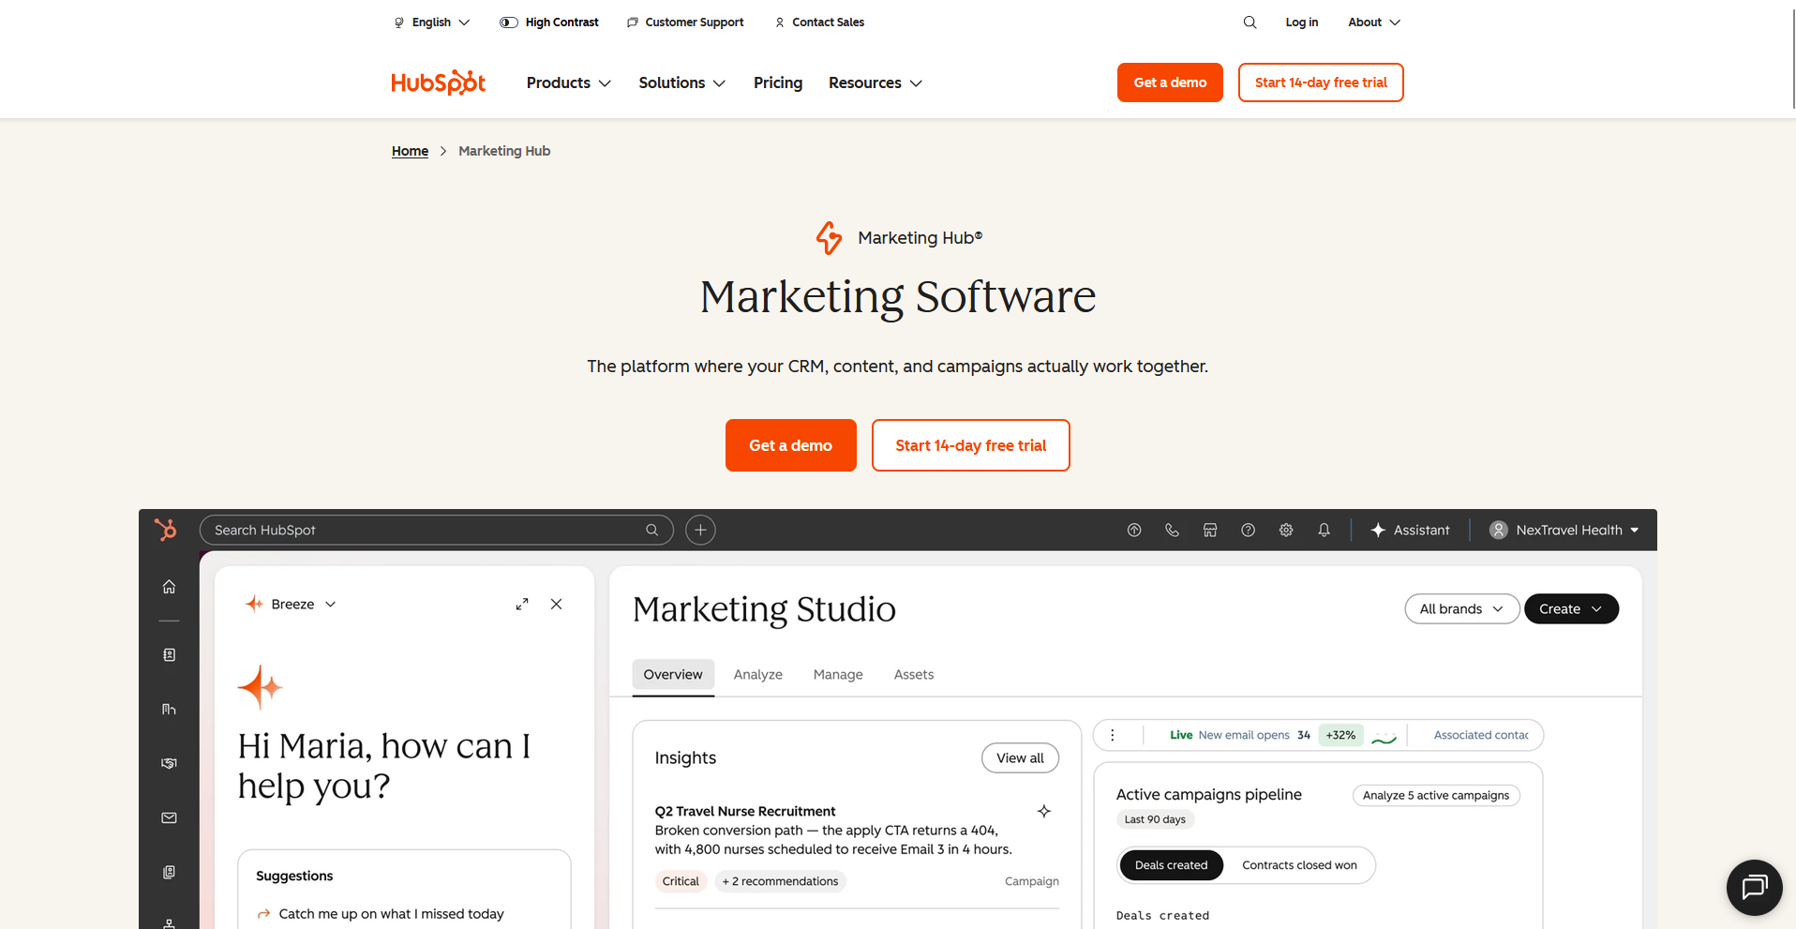Click the notifications bell icon
Screen dimensions: 1796x929
[x=1324, y=530]
